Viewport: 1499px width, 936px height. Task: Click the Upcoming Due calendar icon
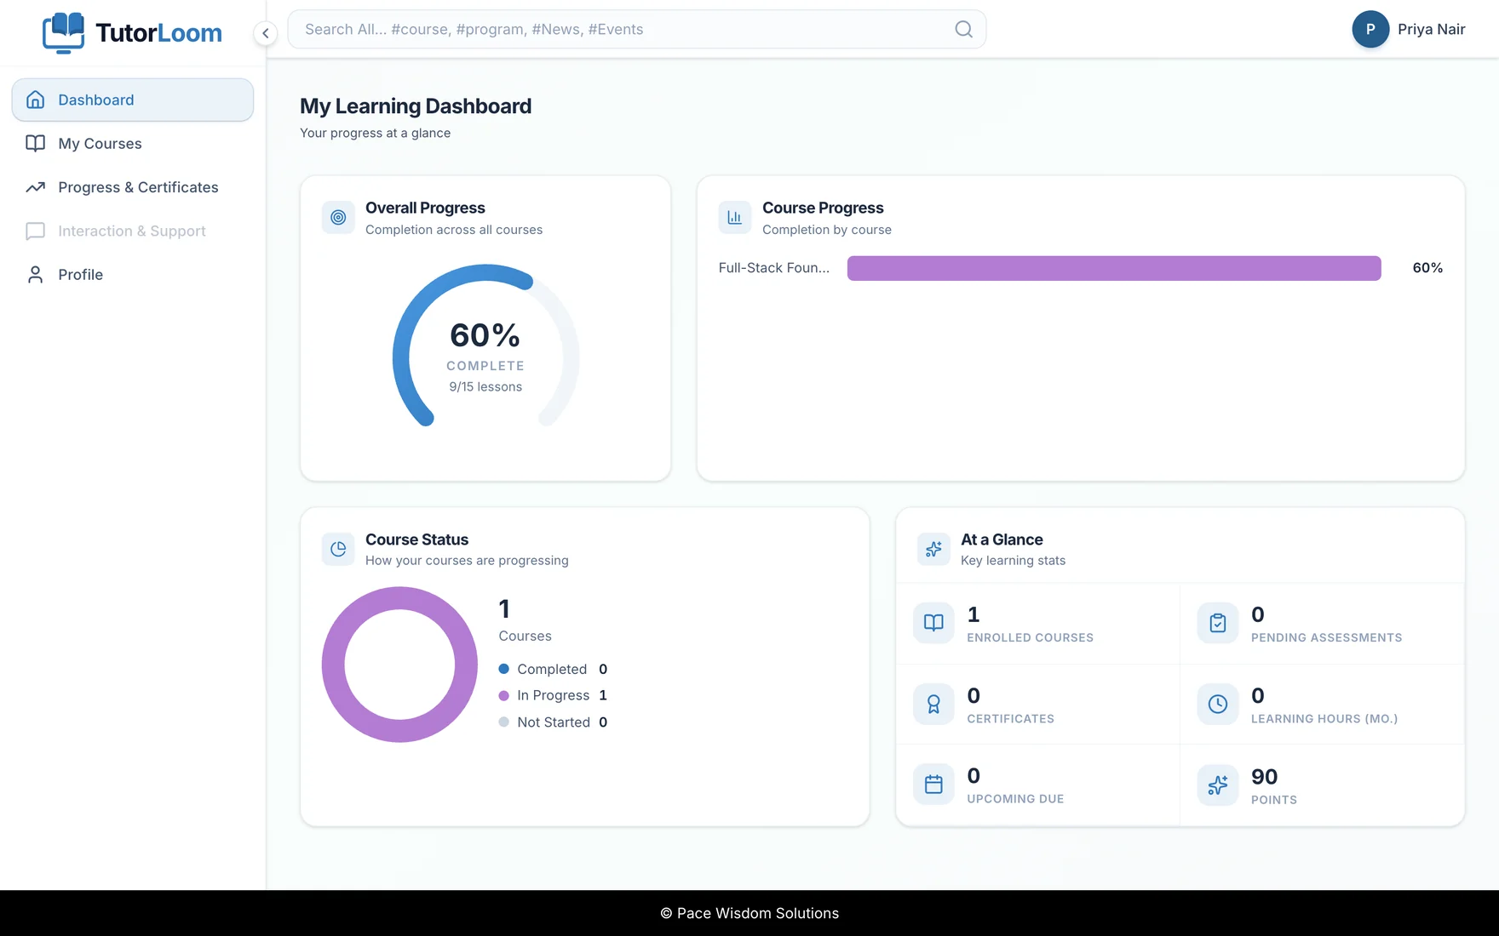[x=933, y=785]
